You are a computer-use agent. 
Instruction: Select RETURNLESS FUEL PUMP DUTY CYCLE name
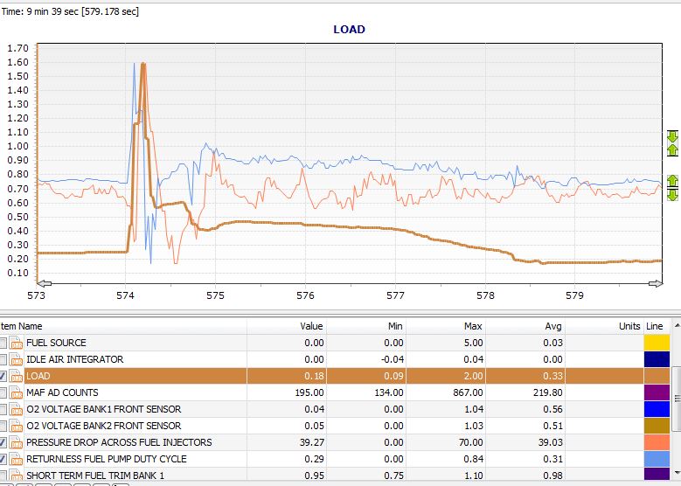(107, 459)
